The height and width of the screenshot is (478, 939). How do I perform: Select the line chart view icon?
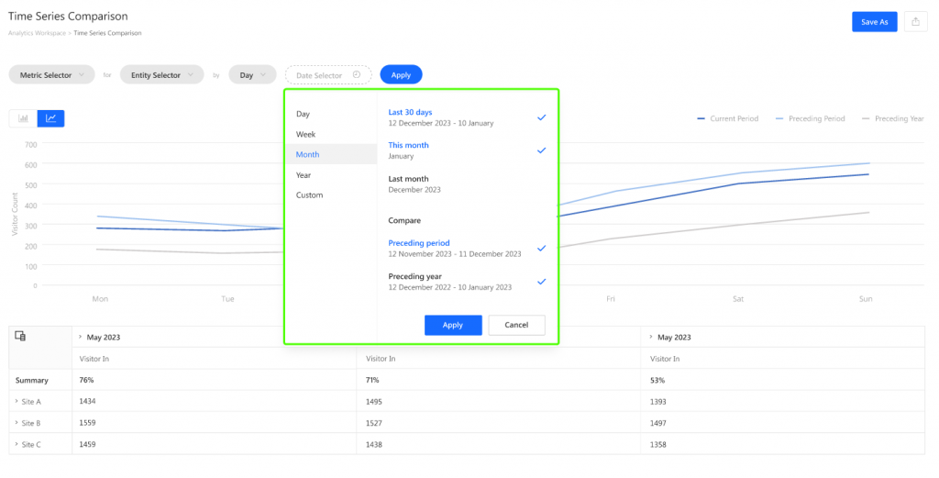point(51,118)
